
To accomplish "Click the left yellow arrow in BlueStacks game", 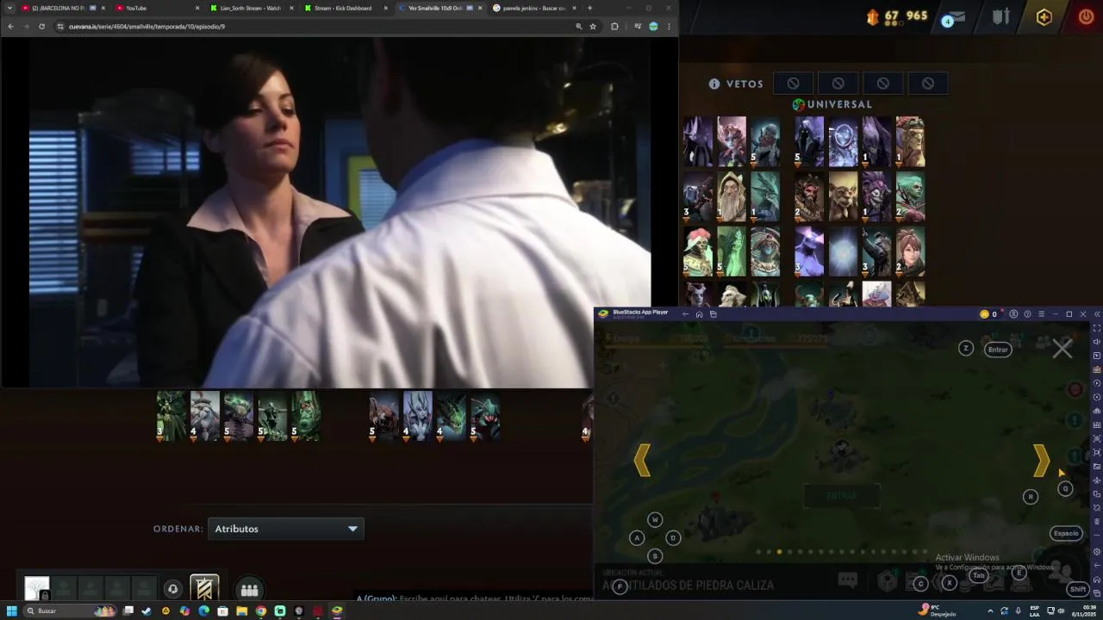I will pos(642,461).
